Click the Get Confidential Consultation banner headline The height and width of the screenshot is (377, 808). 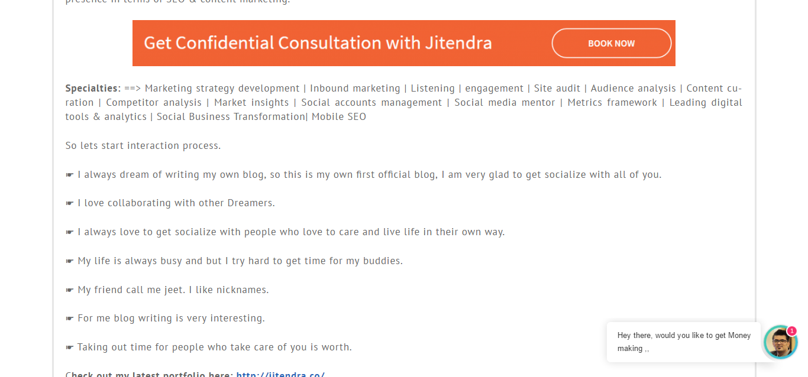click(x=318, y=43)
